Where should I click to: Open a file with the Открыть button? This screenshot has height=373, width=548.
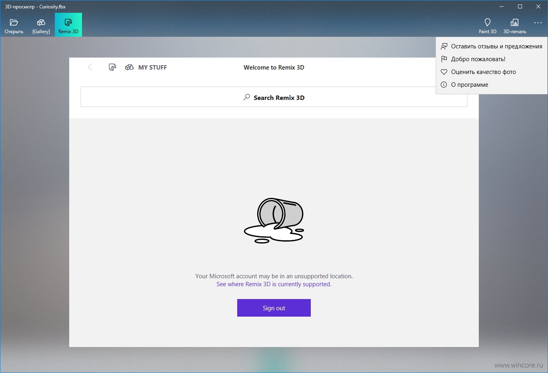click(x=14, y=25)
